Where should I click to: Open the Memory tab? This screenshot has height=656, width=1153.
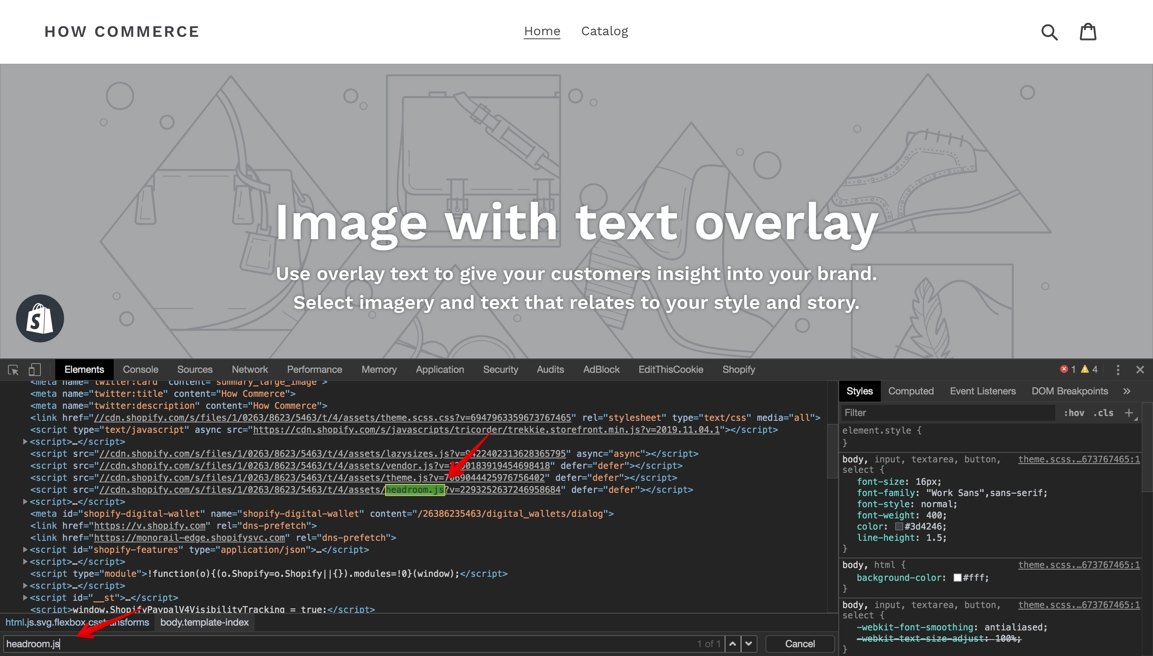pyautogui.click(x=379, y=370)
